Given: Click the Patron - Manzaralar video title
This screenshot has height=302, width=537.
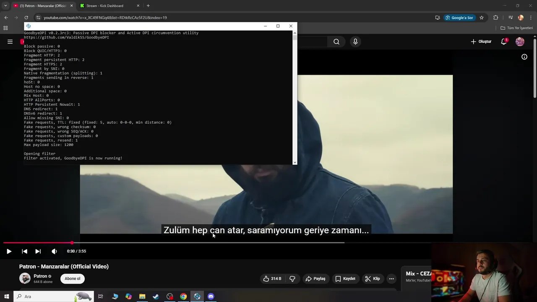Looking at the screenshot, I should click(64, 266).
